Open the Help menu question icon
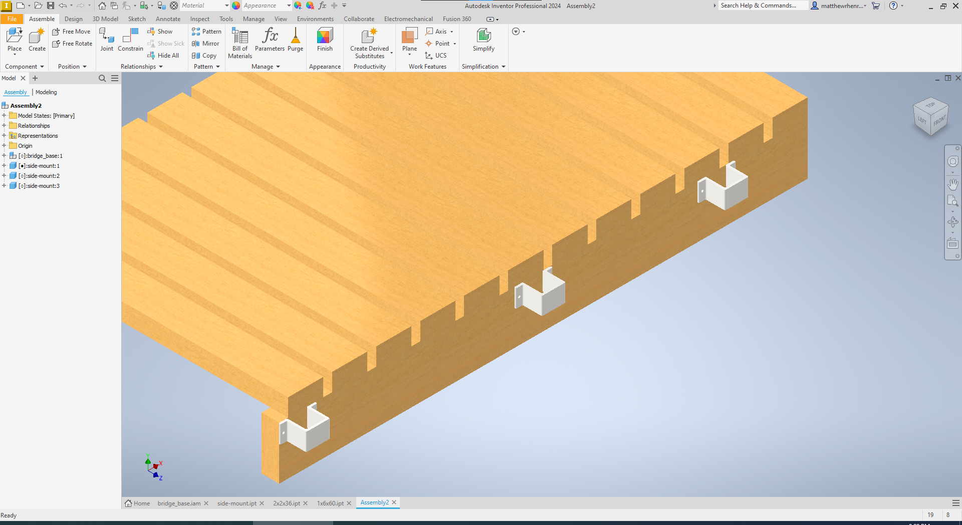The height and width of the screenshot is (525, 962). (x=893, y=6)
